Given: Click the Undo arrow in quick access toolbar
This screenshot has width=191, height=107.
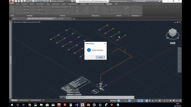Looking at the screenshot, I should pyautogui.click(x=36, y=1).
